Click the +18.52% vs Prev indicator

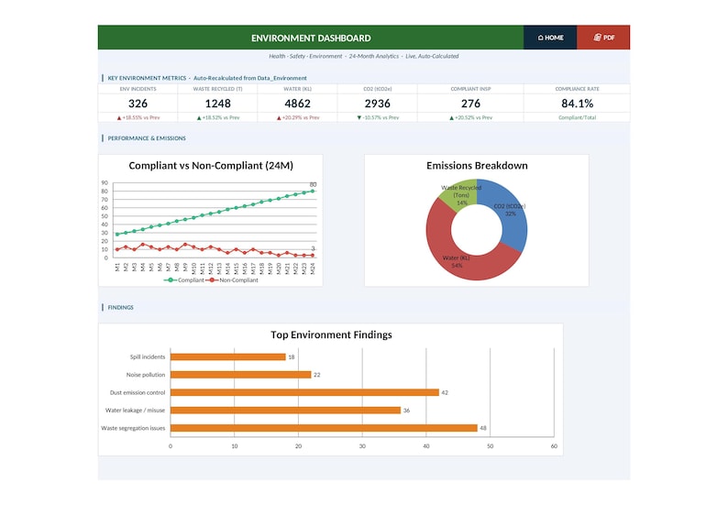click(x=217, y=118)
